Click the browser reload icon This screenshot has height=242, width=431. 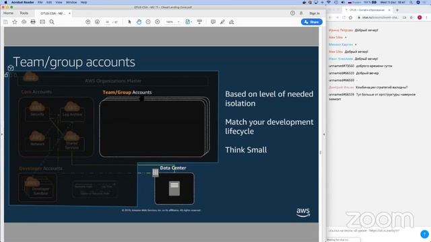pyautogui.click(x=344, y=17)
